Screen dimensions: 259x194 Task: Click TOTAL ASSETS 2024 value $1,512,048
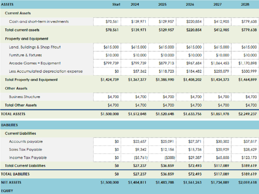point(137,114)
